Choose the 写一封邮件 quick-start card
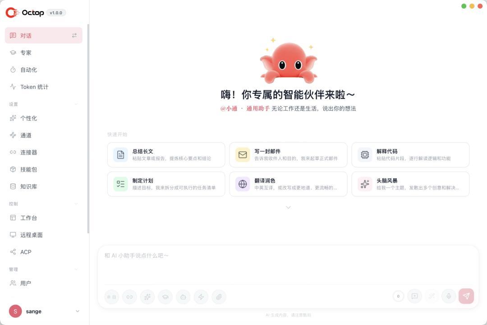This screenshot has height=325, width=487. pyautogui.click(x=288, y=154)
